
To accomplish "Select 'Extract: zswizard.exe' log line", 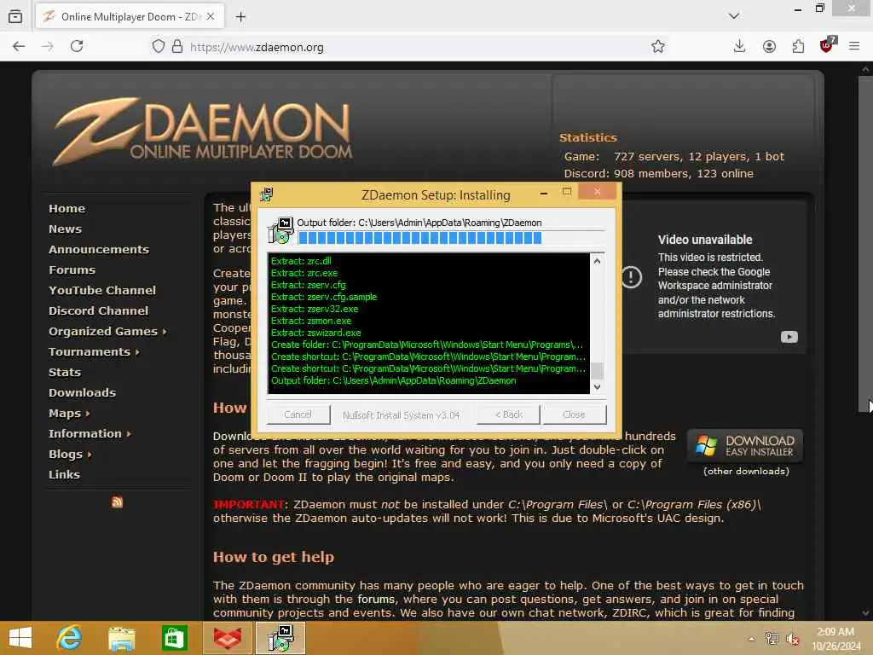I will pyautogui.click(x=316, y=333).
